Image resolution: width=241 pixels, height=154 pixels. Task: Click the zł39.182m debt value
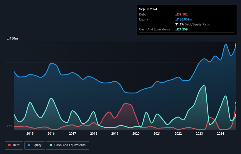click(x=183, y=14)
